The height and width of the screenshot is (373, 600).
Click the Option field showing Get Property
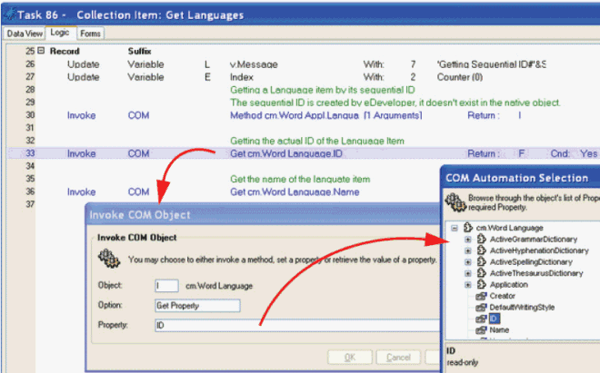coord(197,305)
